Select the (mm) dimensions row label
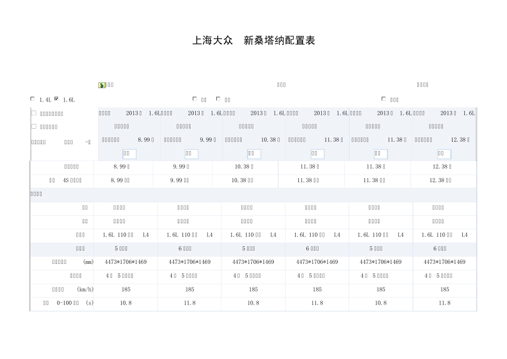 point(73,262)
